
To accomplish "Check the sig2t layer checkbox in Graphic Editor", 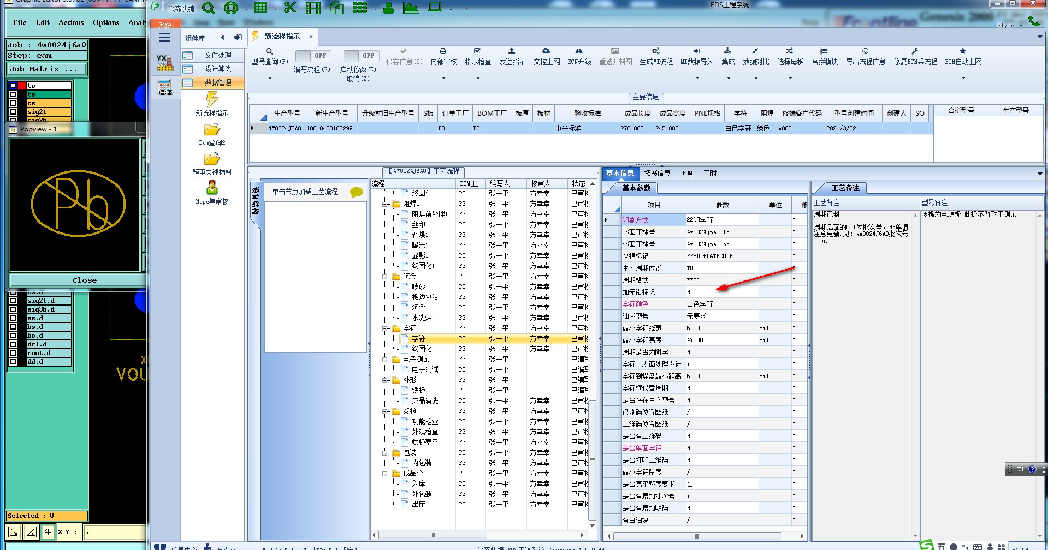I will tap(13, 112).
